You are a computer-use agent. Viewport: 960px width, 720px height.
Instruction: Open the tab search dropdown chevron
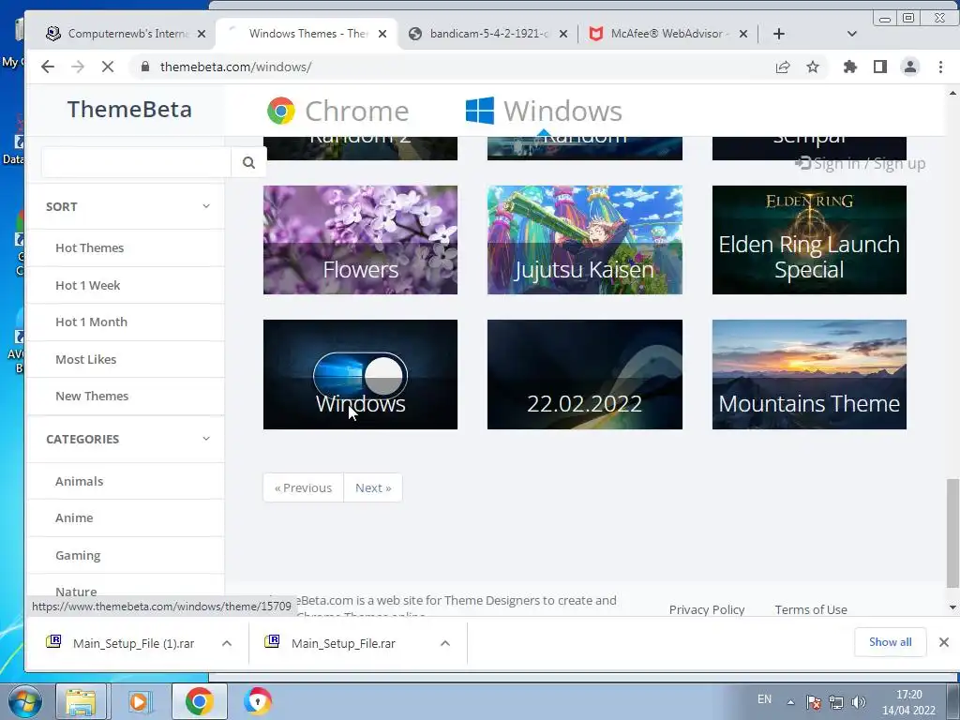(x=851, y=34)
